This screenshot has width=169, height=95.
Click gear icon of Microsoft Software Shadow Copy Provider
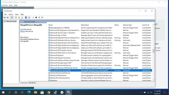tap(49, 60)
